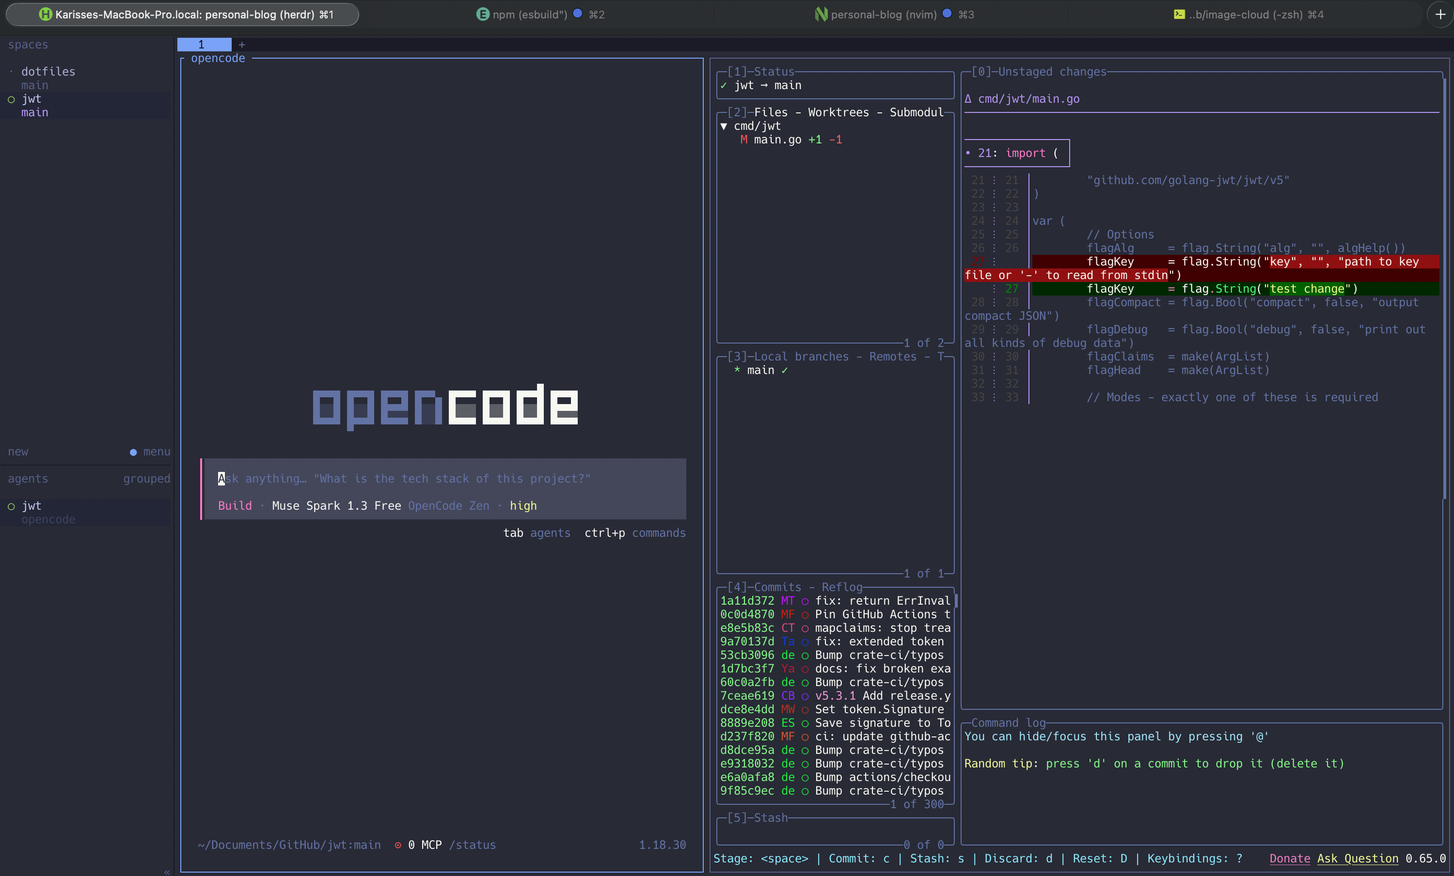The image size is (1454, 876).
Task: Click the Donate link
Action: click(x=1289, y=858)
